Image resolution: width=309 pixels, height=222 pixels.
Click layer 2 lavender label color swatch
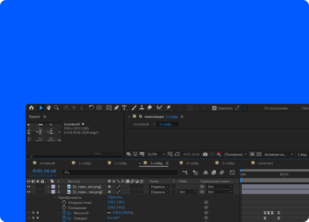pyautogui.click(x=53, y=192)
